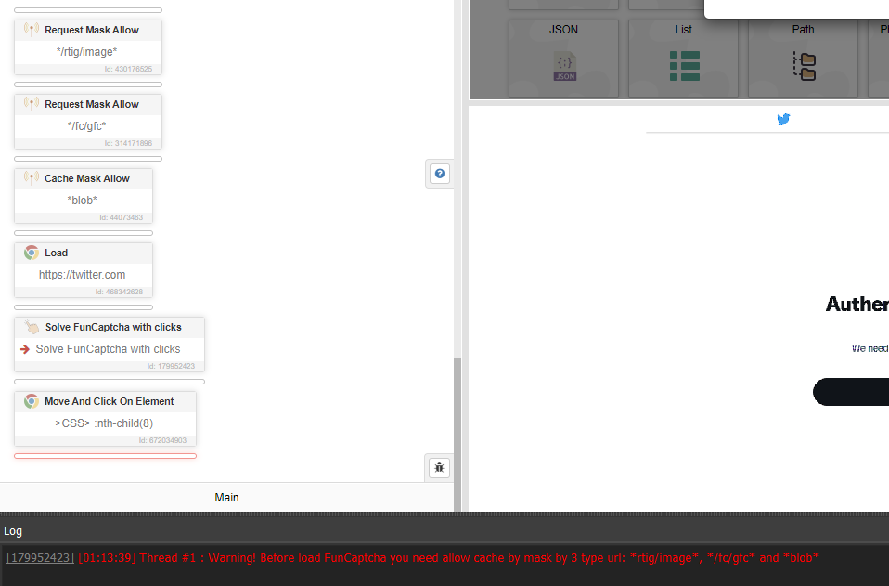Click the hand icon on Solve FunCaptcha action

(32, 327)
